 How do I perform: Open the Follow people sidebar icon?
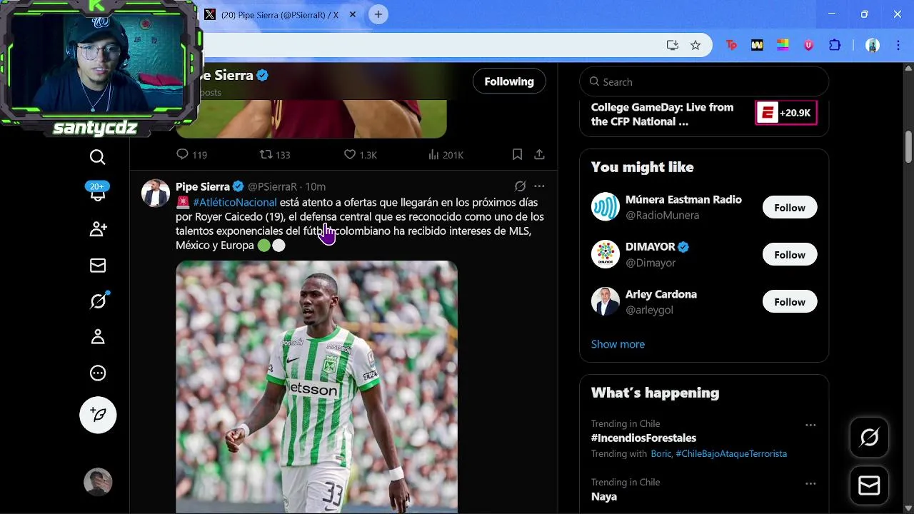click(x=98, y=229)
